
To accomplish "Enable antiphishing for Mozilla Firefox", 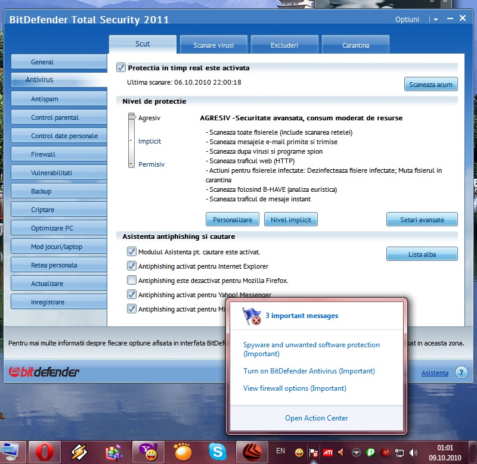I will pos(131,280).
